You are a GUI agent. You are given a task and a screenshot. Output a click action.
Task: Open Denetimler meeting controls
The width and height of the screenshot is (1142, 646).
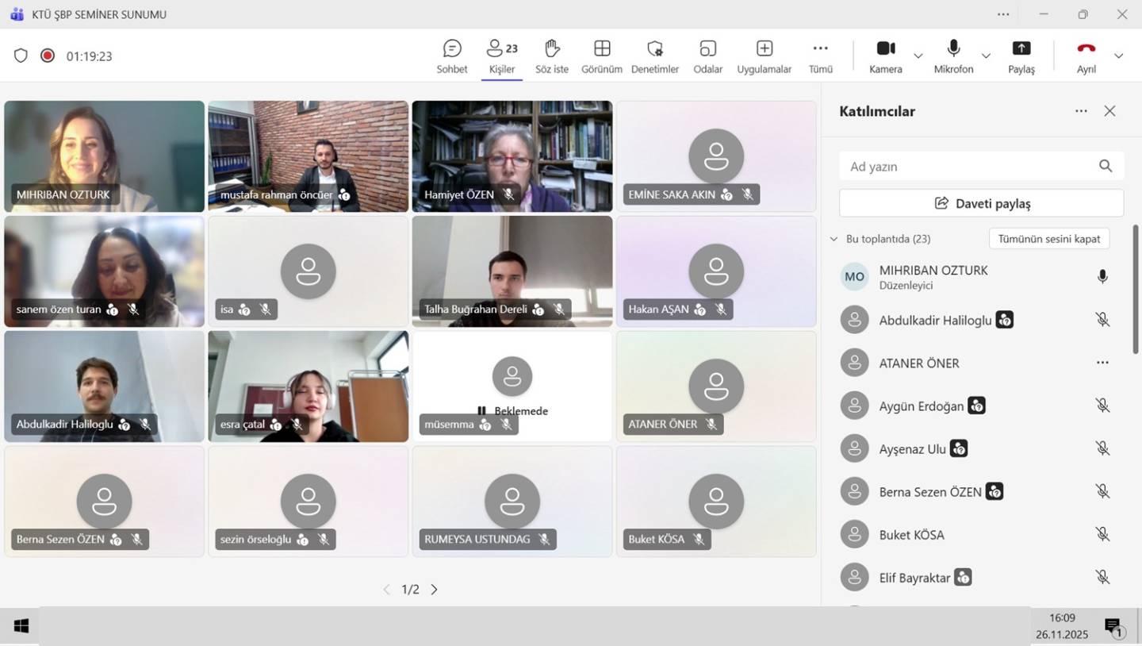pos(654,56)
